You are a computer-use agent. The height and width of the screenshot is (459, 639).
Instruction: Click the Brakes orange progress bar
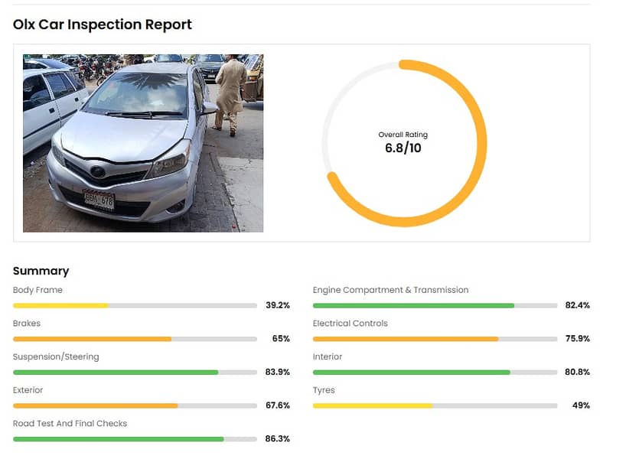[92, 339]
